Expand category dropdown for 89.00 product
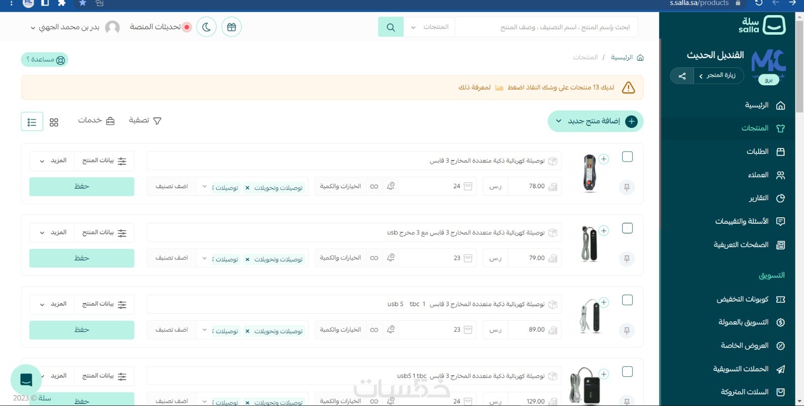The width and height of the screenshot is (804, 406). (204, 330)
